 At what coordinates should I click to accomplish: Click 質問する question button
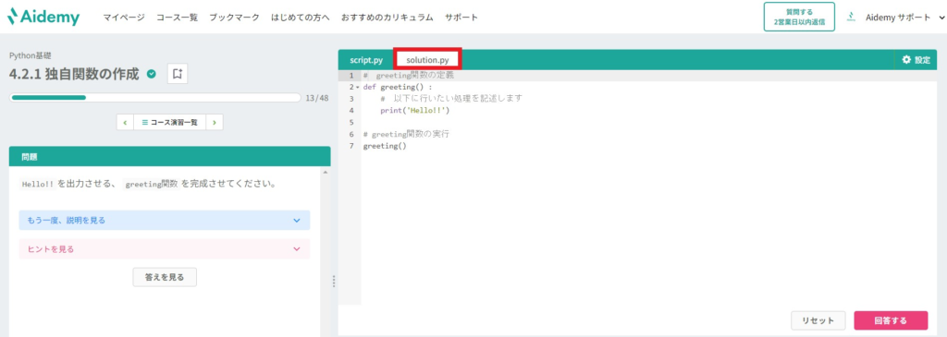point(799,17)
